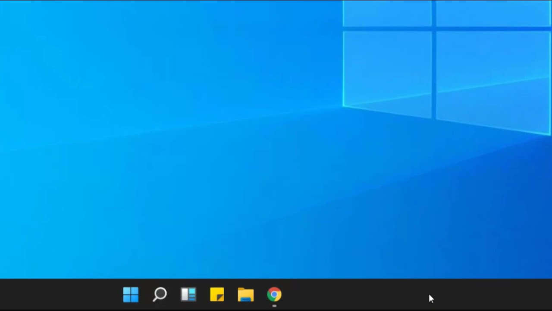Launch Sticky Notes from the taskbar
Image resolution: width=552 pixels, height=311 pixels.
point(217,295)
